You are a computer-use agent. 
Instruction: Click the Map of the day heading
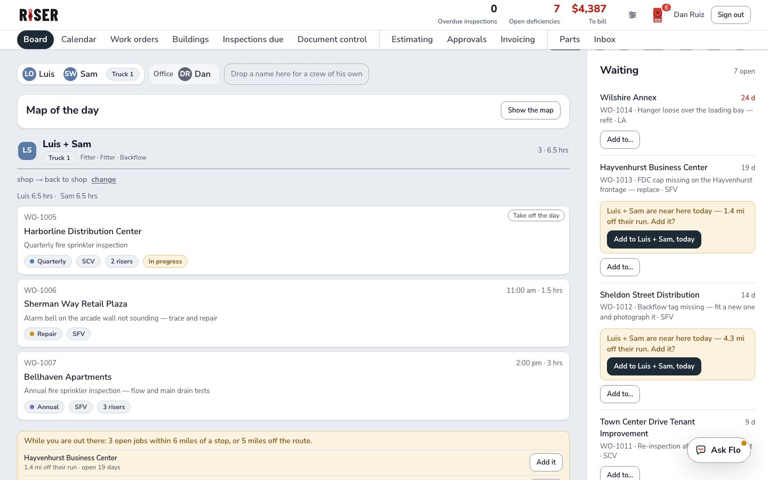click(x=62, y=110)
